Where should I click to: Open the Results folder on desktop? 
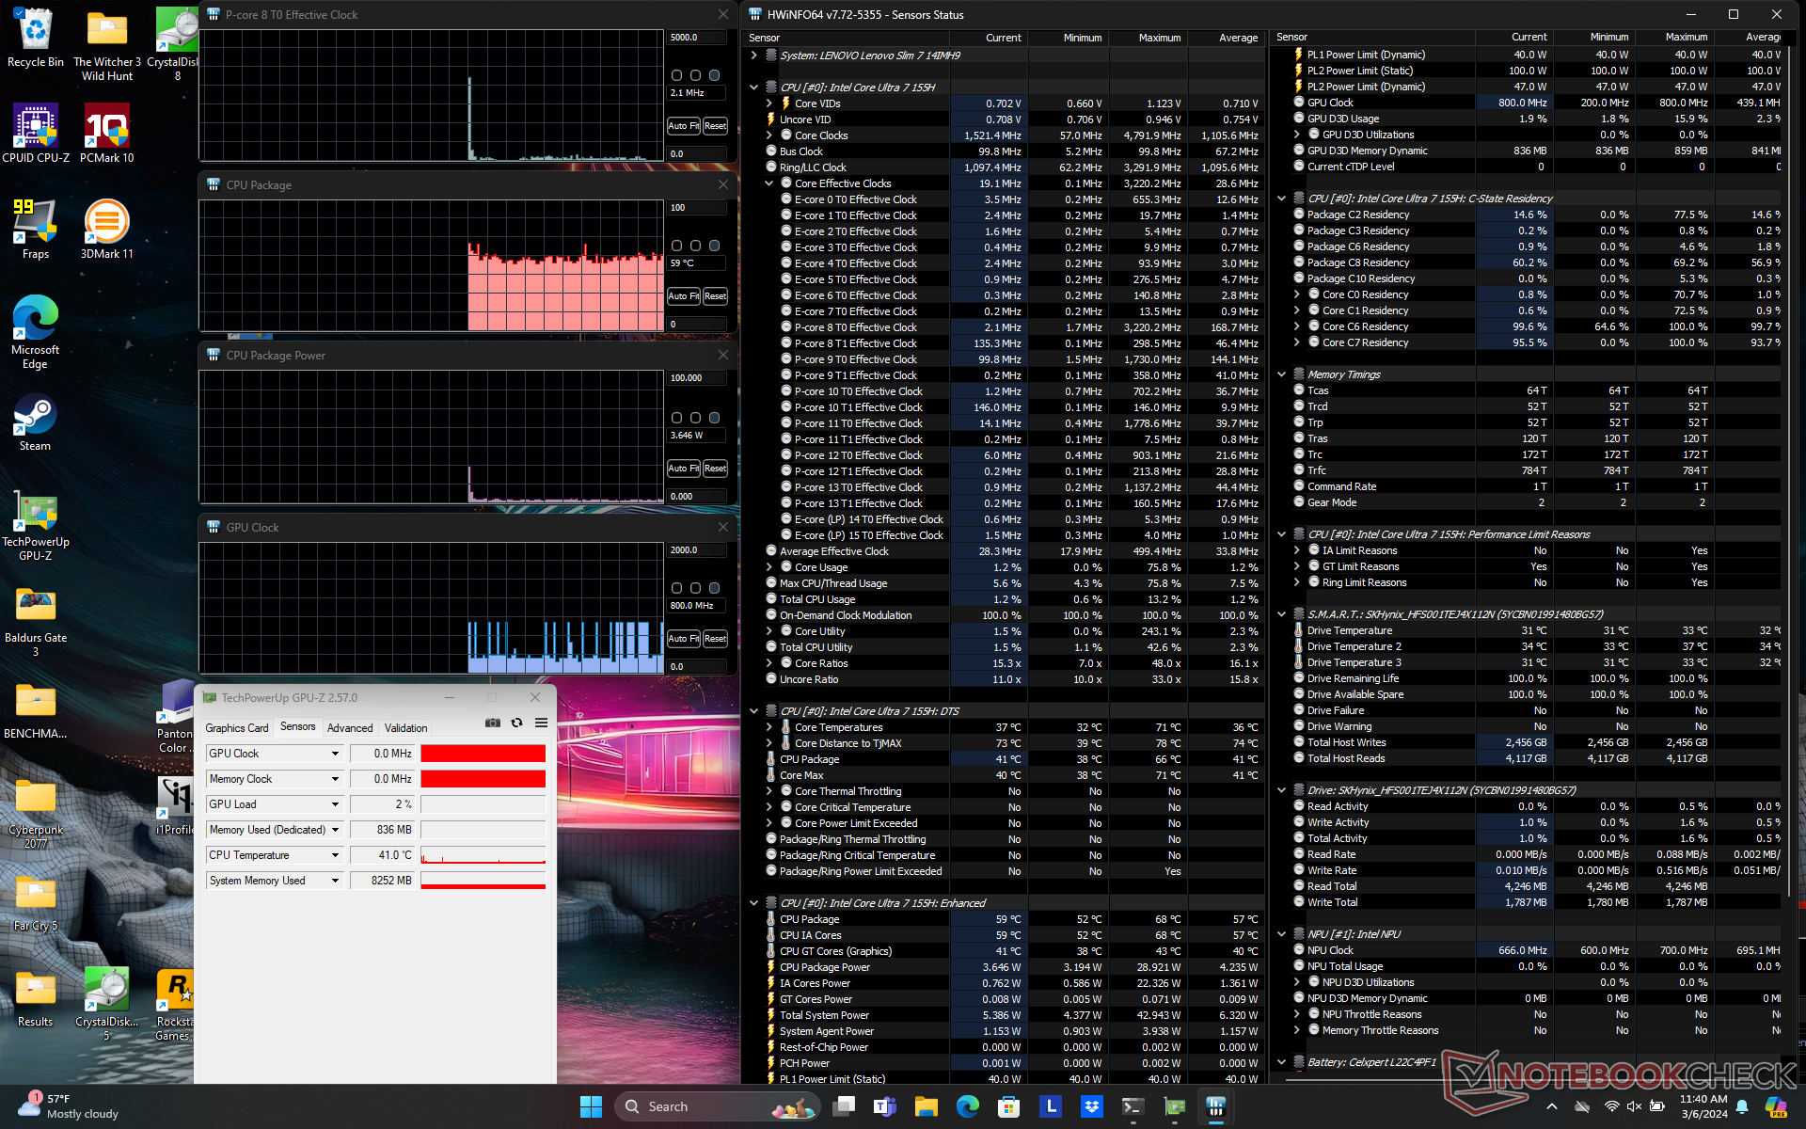[36, 997]
